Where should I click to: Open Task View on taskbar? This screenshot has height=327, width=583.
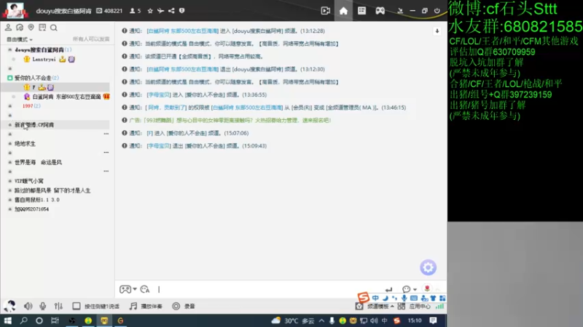[55, 320]
